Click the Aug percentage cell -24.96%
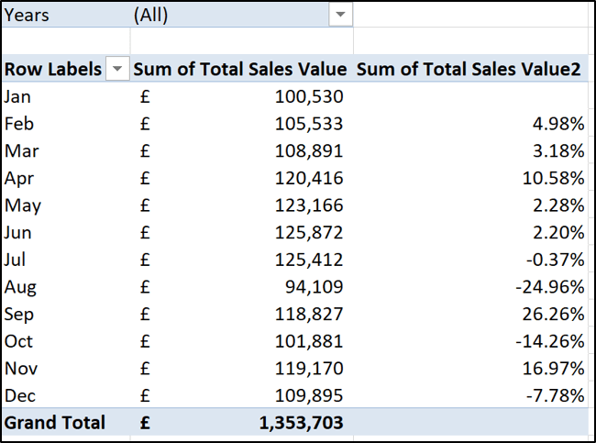 pos(549,287)
